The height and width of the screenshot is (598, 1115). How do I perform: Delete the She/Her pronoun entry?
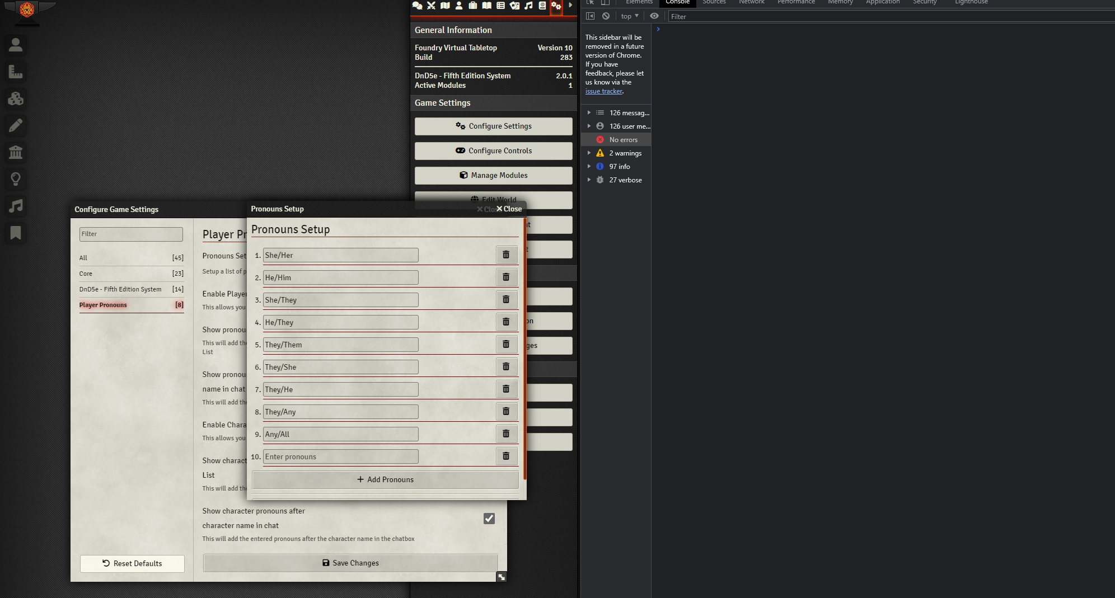[x=507, y=255]
